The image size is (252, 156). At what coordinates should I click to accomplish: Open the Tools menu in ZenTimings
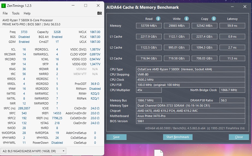tap(16, 13)
